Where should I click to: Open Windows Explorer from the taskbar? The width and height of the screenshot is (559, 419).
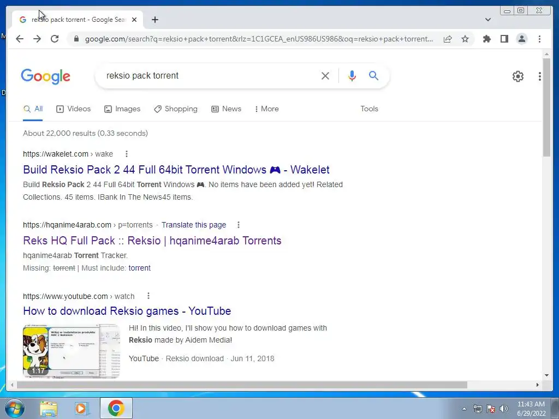coord(49,408)
